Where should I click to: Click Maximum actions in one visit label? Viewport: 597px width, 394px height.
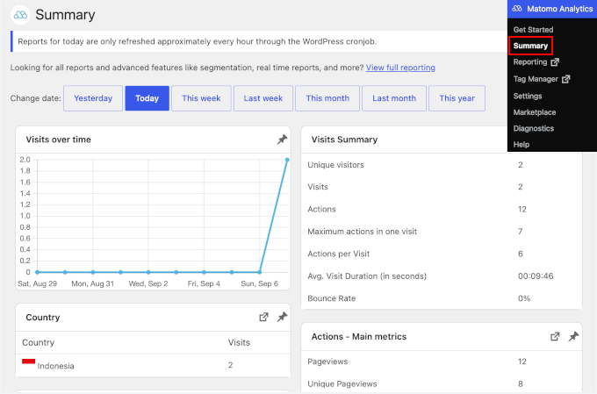(362, 232)
